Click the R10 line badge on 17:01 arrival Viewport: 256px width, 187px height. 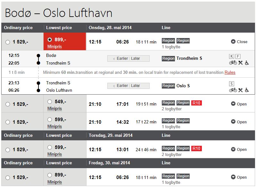(x=196, y=103)
